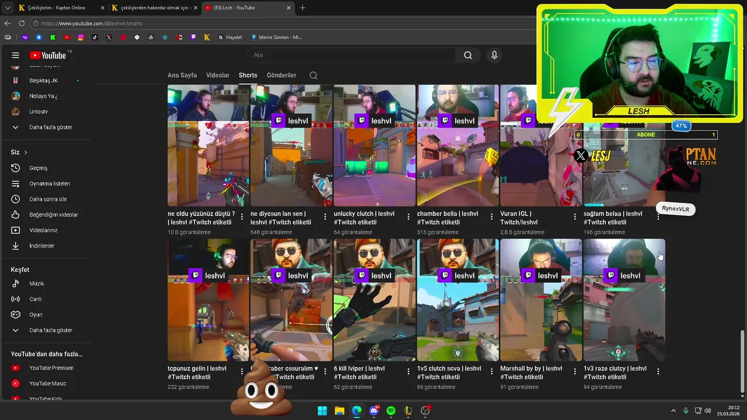Open File Explorer from taskbar
This screenshot has height=420, width=747.
point(339,411)
